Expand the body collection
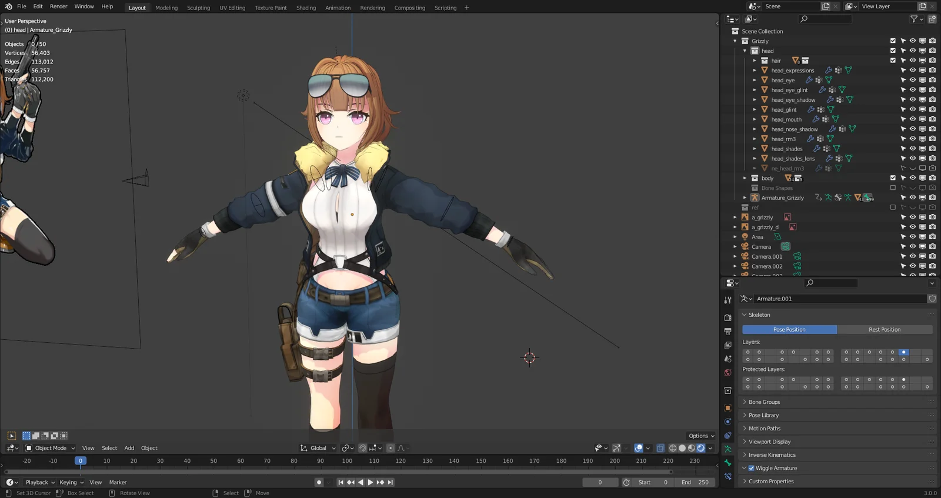The image size is (941, 498). click(x=745, y=178)
